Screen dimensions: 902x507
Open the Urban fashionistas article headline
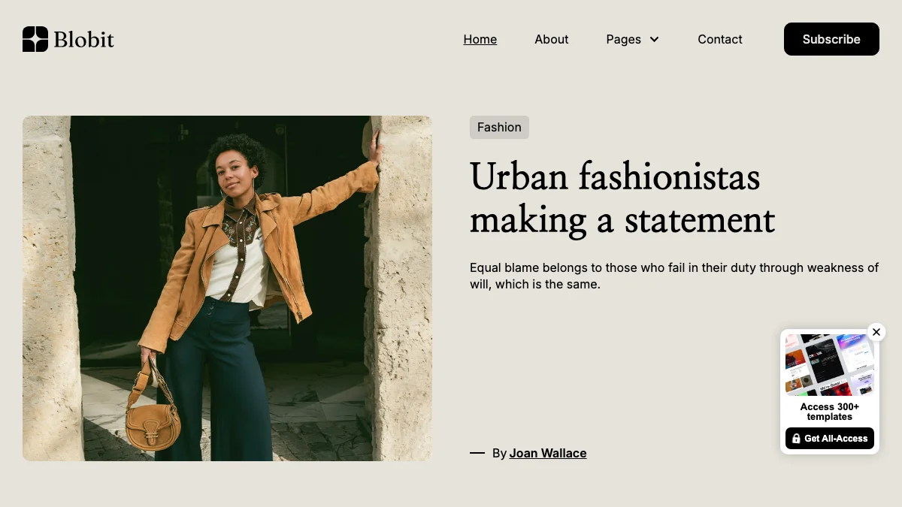coord(622,198)
